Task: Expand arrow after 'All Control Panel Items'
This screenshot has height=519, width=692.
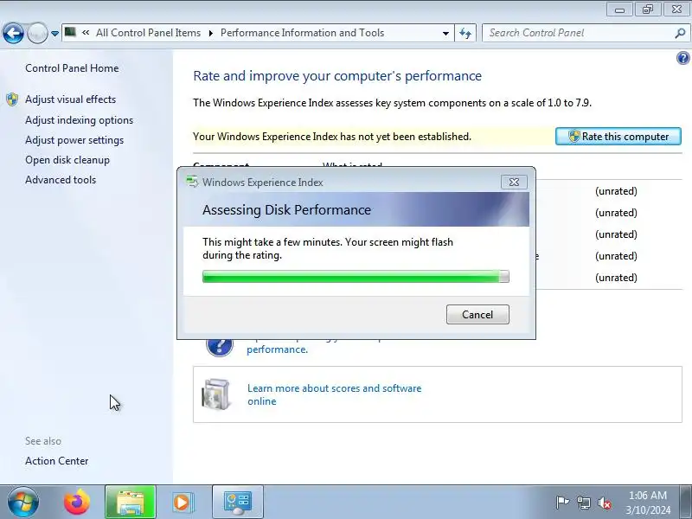Action: click(210, 33)
